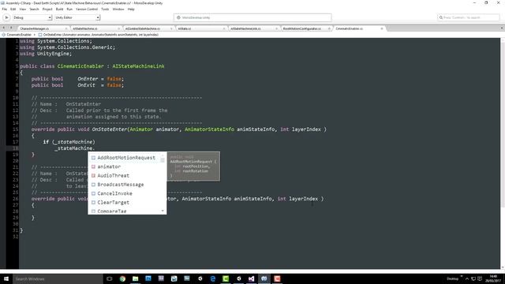Click the next tab navigation arrow
The height and width of the screenshot is (284, 505).
coord(11,28)
